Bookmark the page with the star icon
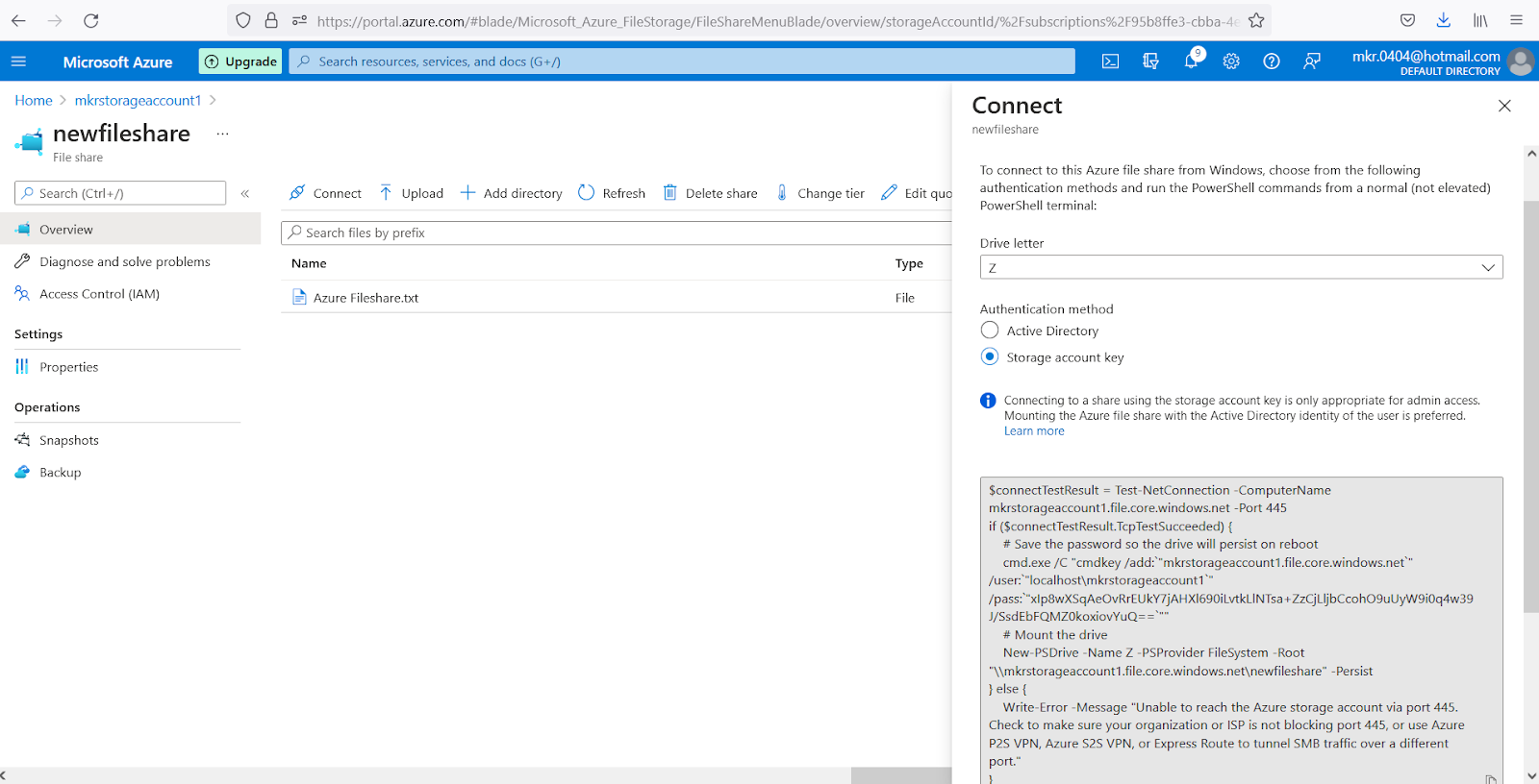This screenshot has width=1539, height=784. click(1256, 20)
